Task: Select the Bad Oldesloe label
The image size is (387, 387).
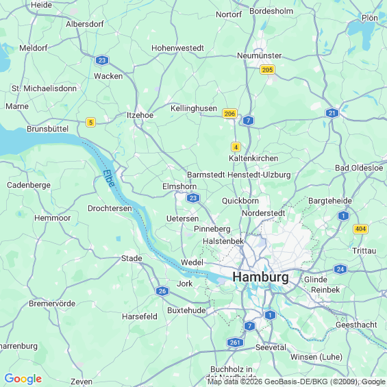Action: [x=359, y=168]
